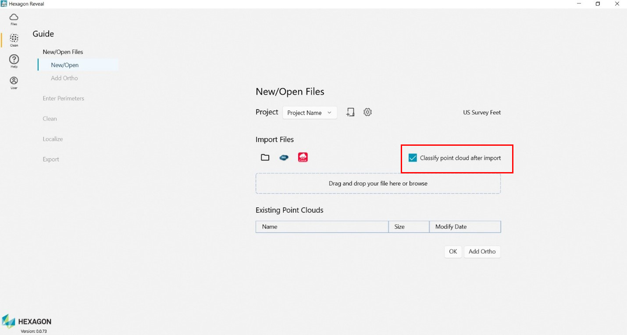Screen dimensions: 627x335
Task: Click the new project icon
Action: click(x=350, y=112)
